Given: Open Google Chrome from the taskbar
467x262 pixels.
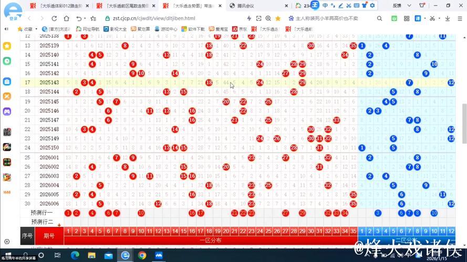Looking at the screenshot, I should [x=142, y=255].
